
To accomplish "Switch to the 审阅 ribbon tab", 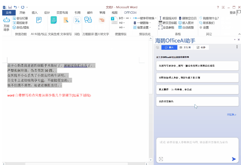I will 102,13.
